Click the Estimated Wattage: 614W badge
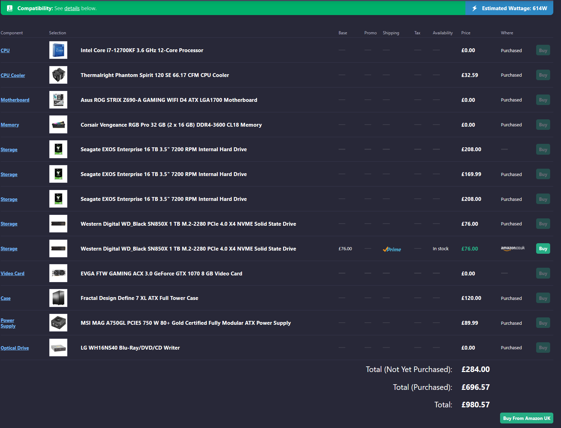Image resolution: width=561 pixels, height=428 pixels. pos(510,8)
